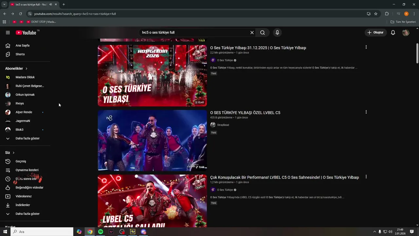Click the browser address bar URL
The image size is (419, 236).
75,14
